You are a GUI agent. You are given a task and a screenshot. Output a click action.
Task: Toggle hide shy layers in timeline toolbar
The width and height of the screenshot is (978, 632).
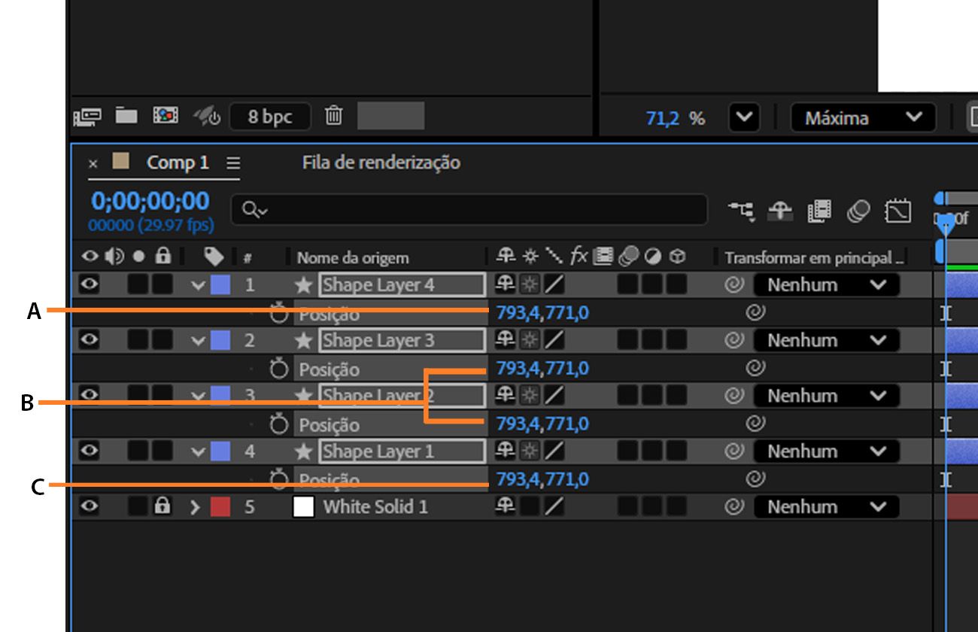[779, 211]
